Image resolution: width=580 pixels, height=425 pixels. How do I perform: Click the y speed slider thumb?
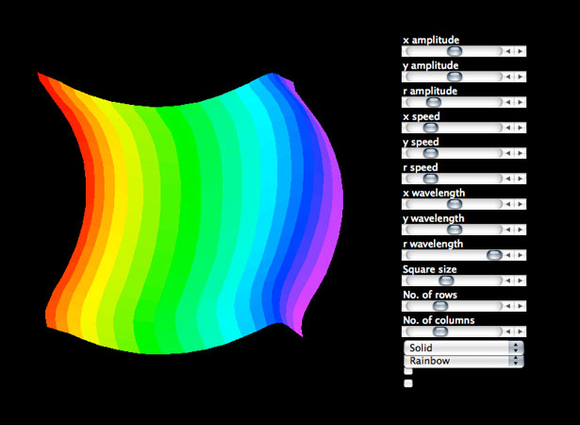430,153
